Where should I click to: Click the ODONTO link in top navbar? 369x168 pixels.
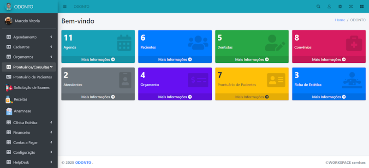[x=82, y=6]
